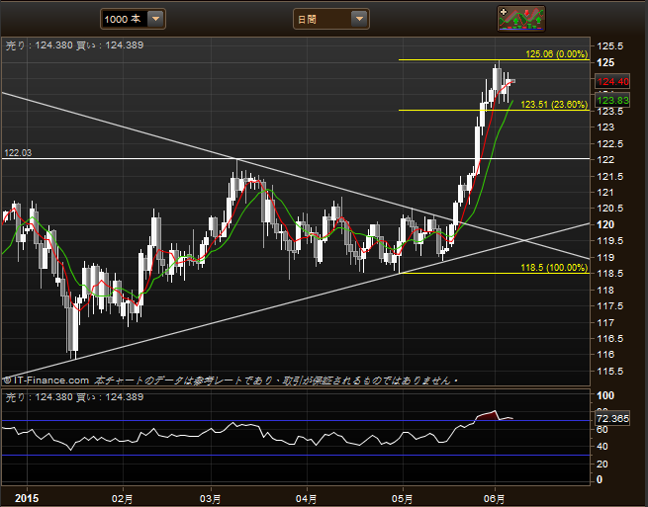
Task: Click the RSI panel 売り 124.380 text
Action: click(75, 397)
